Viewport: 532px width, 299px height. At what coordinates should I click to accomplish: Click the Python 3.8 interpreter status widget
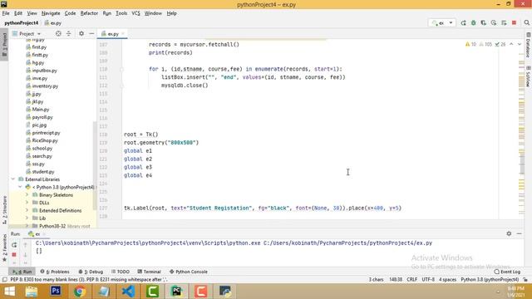pos(490,280)
